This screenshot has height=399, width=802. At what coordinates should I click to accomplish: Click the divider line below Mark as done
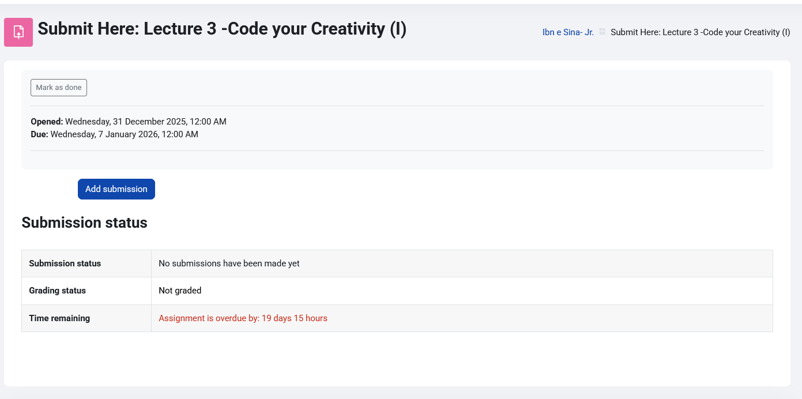pos(397,106)
